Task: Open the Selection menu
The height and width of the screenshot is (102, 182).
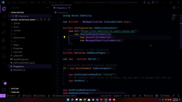Action: tap(23, 2)
